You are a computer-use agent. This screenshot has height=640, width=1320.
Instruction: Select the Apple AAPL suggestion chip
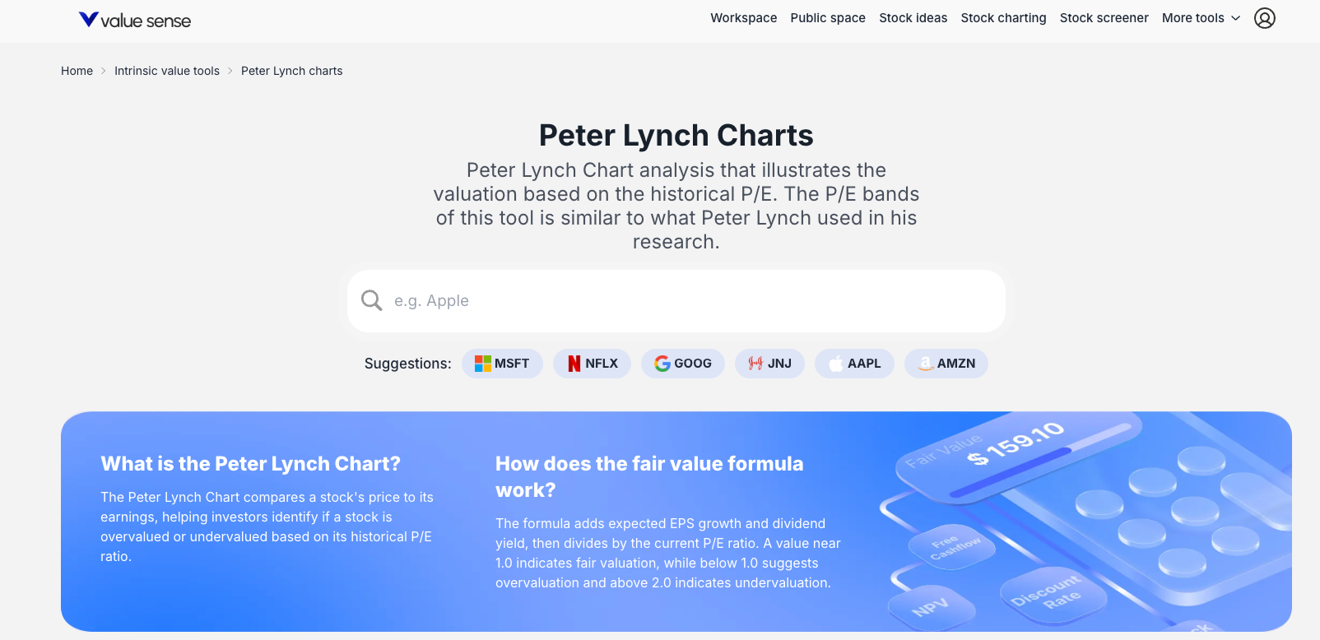[x=854, y=364]
